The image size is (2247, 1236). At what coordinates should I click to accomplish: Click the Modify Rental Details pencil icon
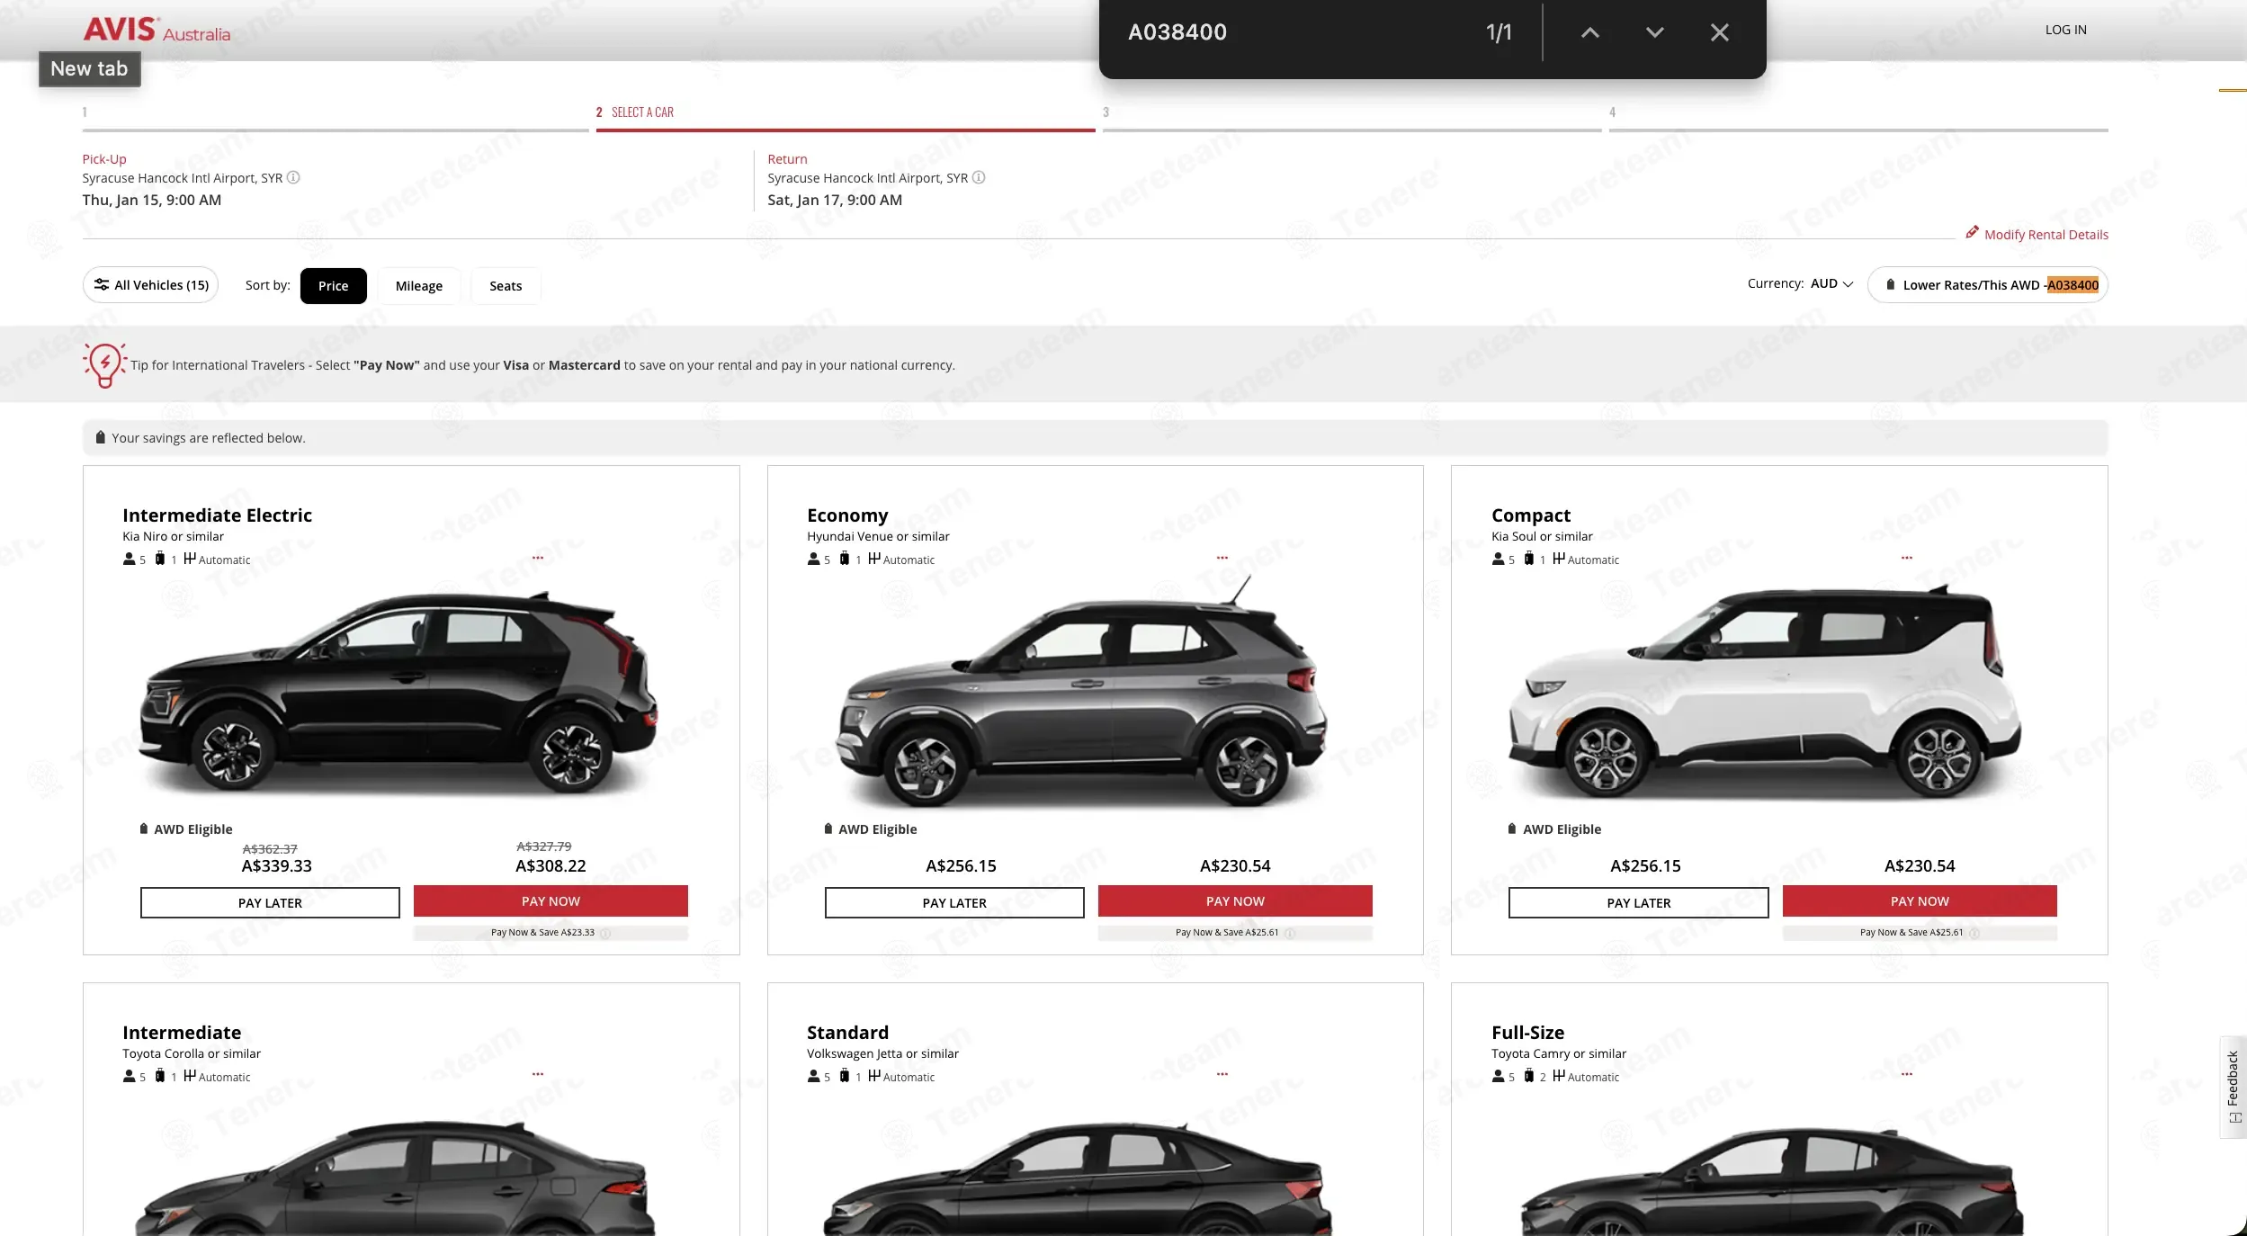tap(1972, 232)
